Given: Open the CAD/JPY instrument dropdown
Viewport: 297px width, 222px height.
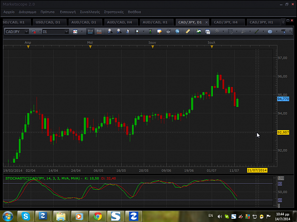Looking at the screenshot, I should [26, 32].
